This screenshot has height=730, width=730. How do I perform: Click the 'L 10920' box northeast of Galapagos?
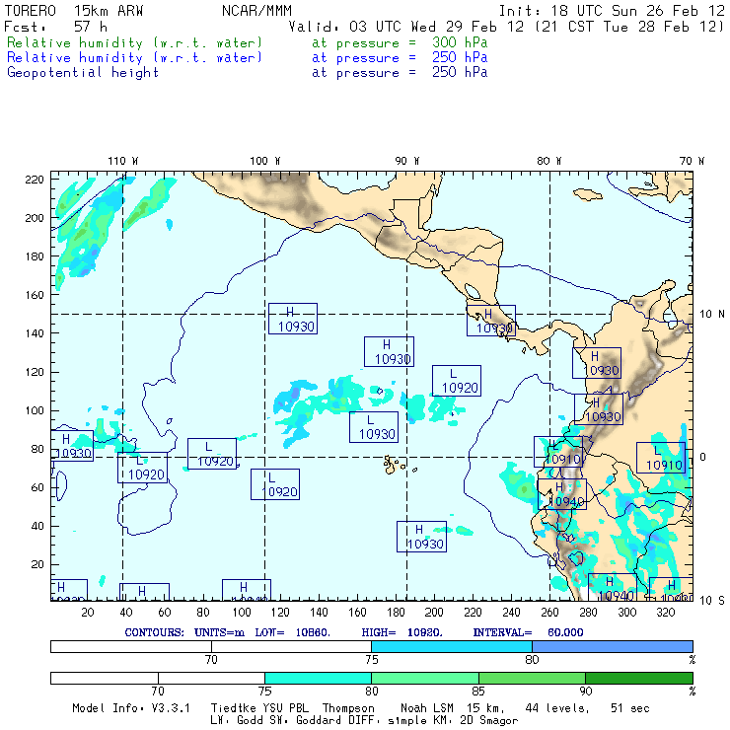point(456,381)
